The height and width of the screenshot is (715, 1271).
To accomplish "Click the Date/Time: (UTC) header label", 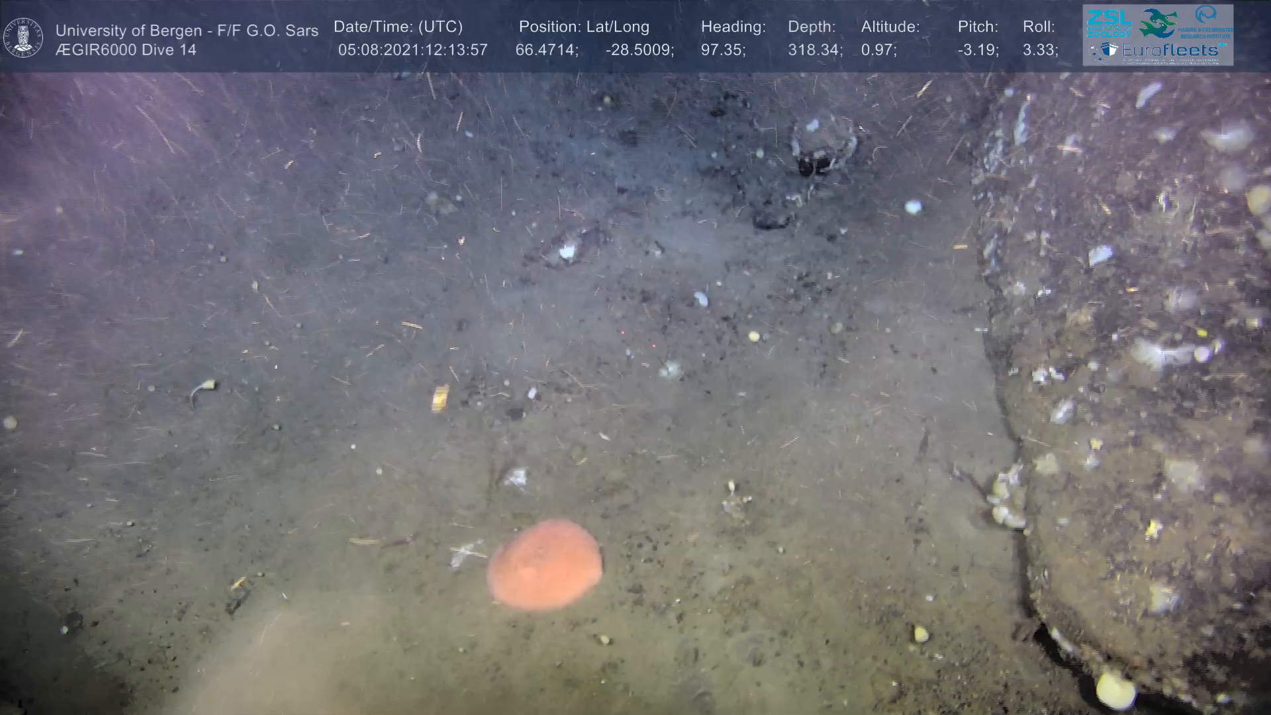I will tap(398, 27).
